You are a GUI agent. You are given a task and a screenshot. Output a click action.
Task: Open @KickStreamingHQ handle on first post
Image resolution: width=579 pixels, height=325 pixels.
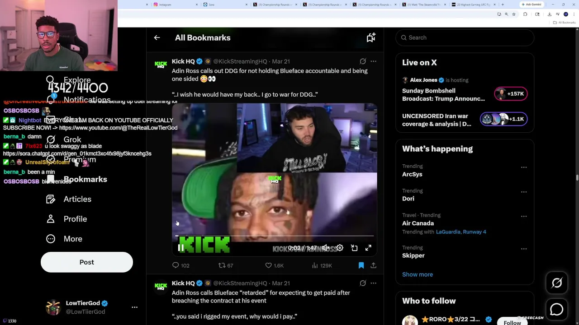240,61
